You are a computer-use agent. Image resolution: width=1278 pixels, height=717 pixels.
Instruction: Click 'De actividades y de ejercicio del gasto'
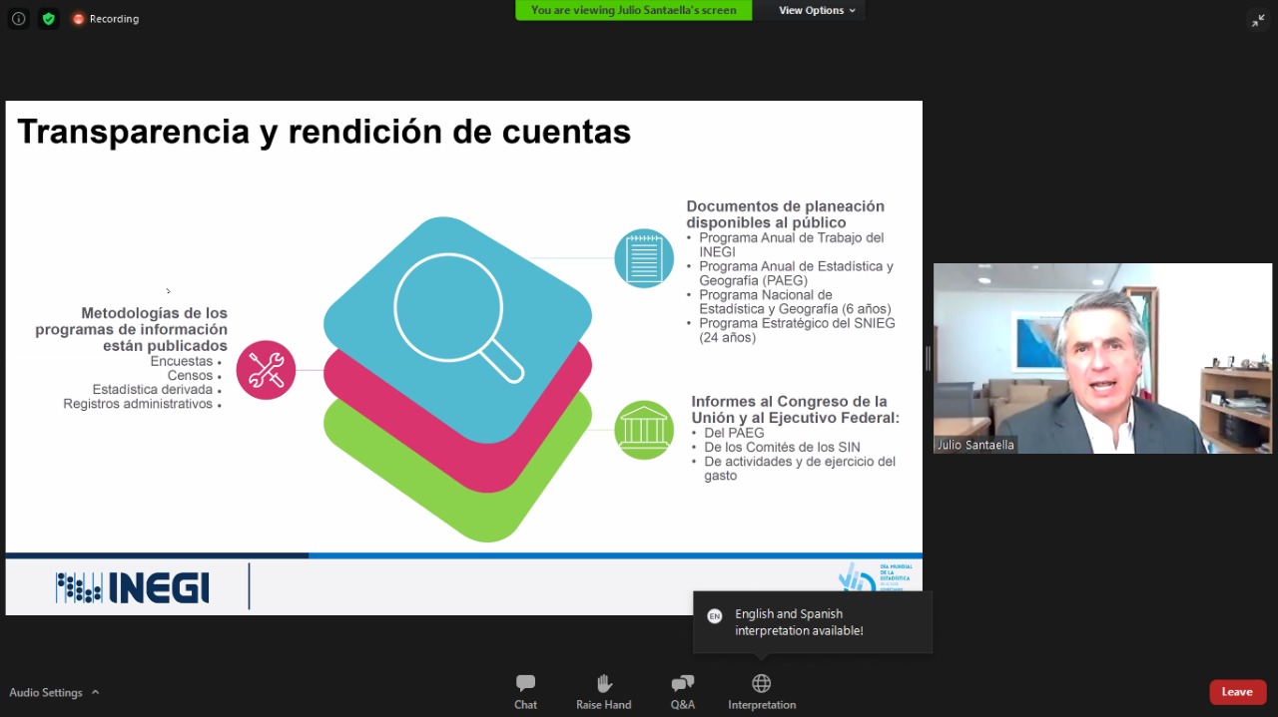tap(800, 469)
